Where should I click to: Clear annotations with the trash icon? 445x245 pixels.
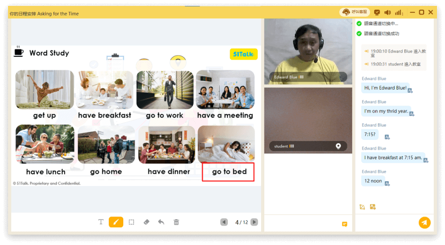(176, 222)
